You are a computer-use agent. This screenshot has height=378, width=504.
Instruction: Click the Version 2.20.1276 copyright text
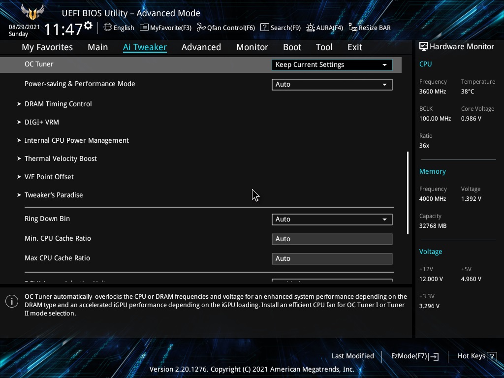pyautogui.click(x=252, y=369)
